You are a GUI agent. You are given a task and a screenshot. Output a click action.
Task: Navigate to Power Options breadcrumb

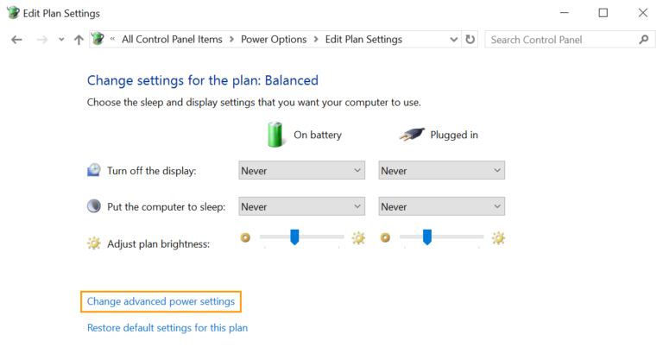[273, 40]
